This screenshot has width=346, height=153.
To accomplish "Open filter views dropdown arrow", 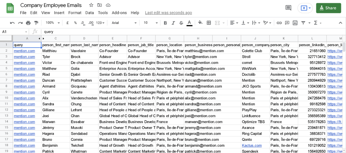I will [x=310, y=23].
